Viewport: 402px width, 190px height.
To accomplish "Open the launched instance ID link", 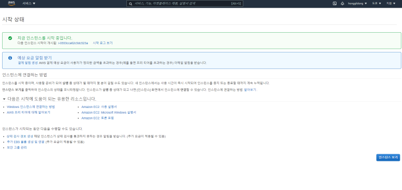I will point(73,43).
